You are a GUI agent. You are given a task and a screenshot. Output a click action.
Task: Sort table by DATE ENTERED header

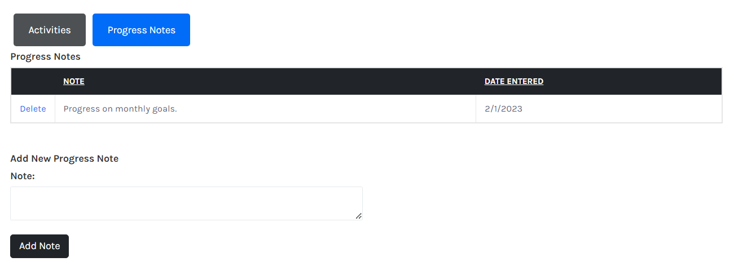514,81
